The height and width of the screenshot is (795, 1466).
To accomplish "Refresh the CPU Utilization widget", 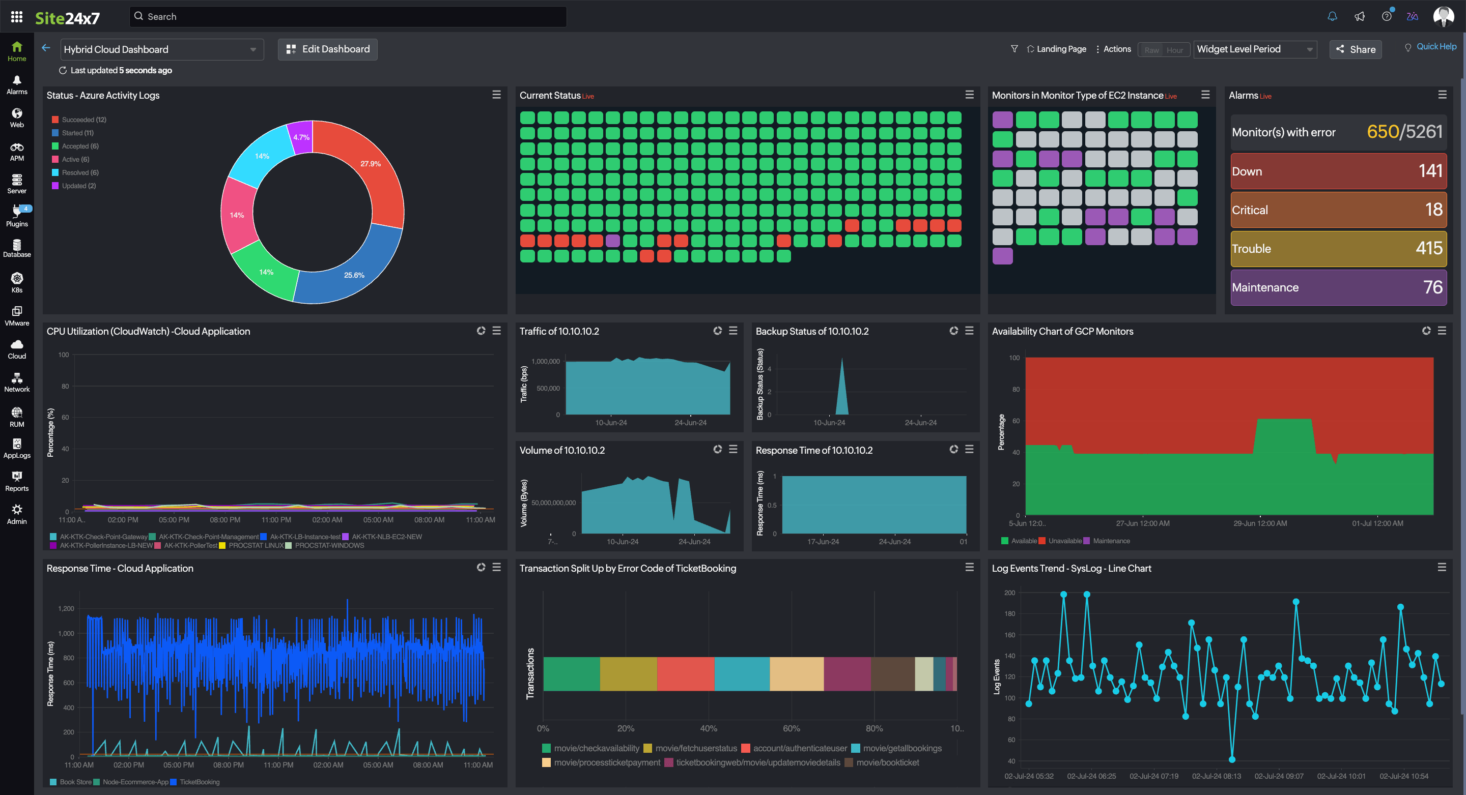I will [481, 331].
